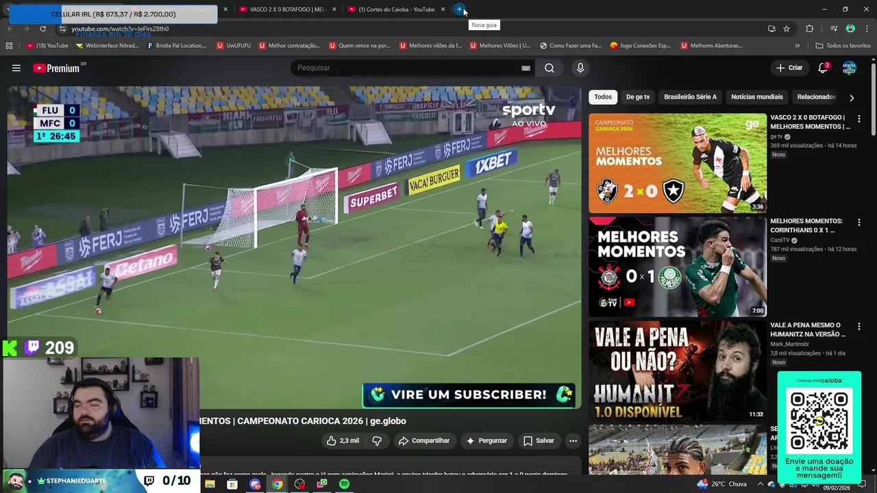The width and height of the screenshot is (877, 493).
Task: Open the weather widget 26°C Chuva
Action: [722, 484]
